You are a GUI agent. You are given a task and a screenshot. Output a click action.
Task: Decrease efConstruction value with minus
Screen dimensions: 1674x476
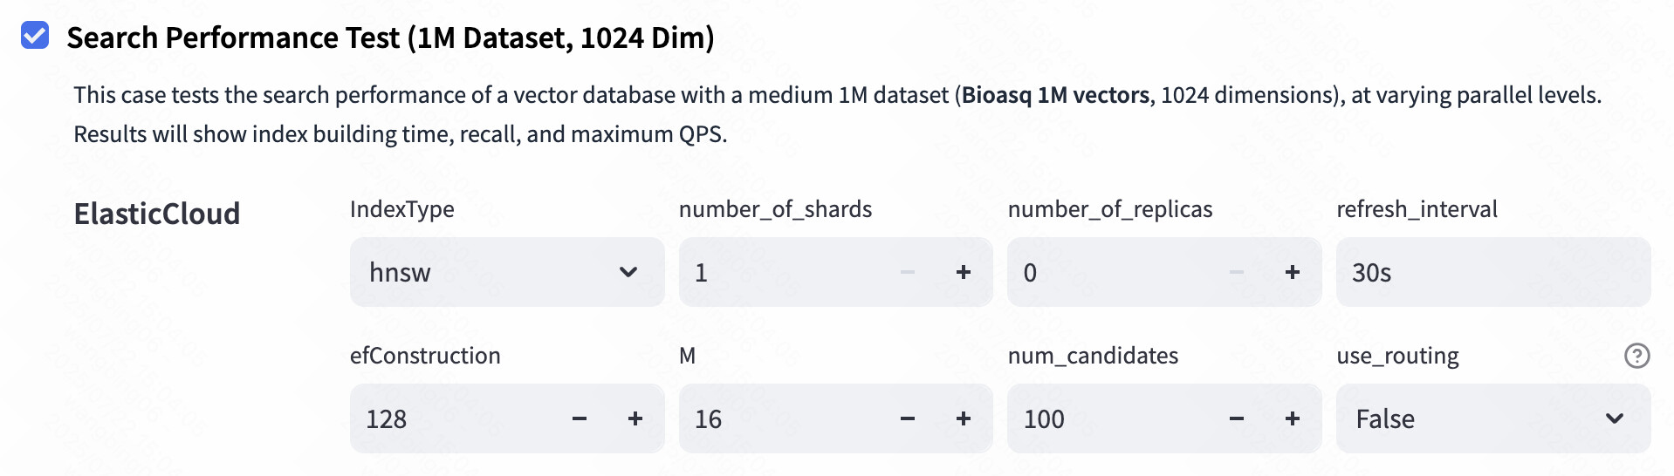[x=580, y=418]
